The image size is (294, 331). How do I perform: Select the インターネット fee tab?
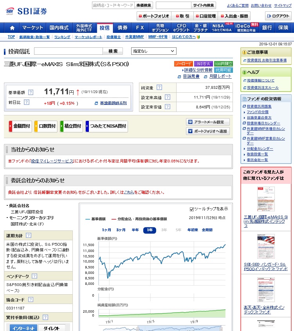[x=23, y=328]
